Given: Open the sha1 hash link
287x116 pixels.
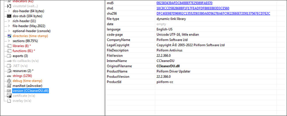Looking at the screenshot, I should pyautogui.click(x=193, y=8).
